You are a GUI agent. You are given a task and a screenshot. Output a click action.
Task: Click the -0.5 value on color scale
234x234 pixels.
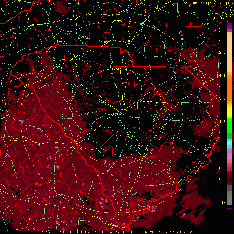click(x=221, y=179)
